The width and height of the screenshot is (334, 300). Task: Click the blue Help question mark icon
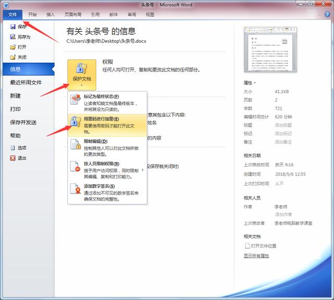coord(327,15)
